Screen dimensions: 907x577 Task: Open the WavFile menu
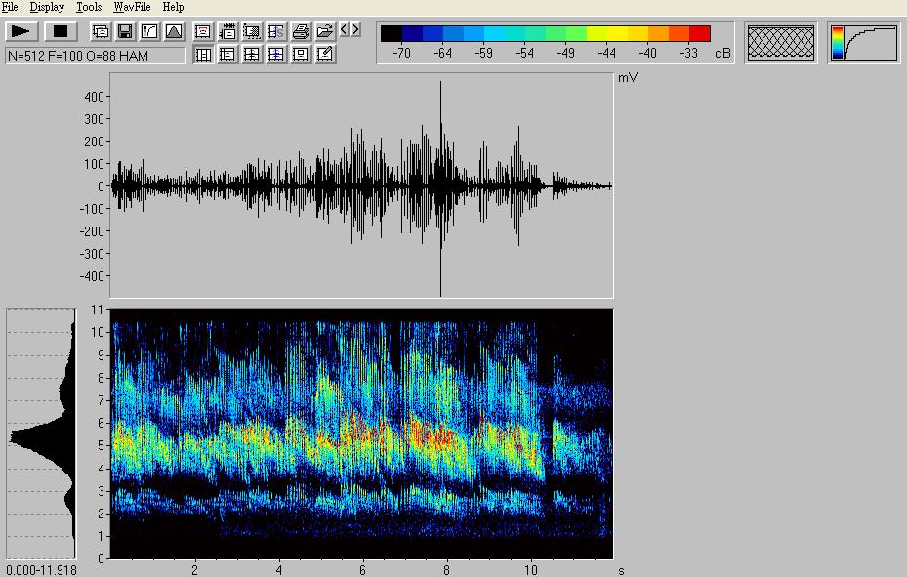(131, 7)
